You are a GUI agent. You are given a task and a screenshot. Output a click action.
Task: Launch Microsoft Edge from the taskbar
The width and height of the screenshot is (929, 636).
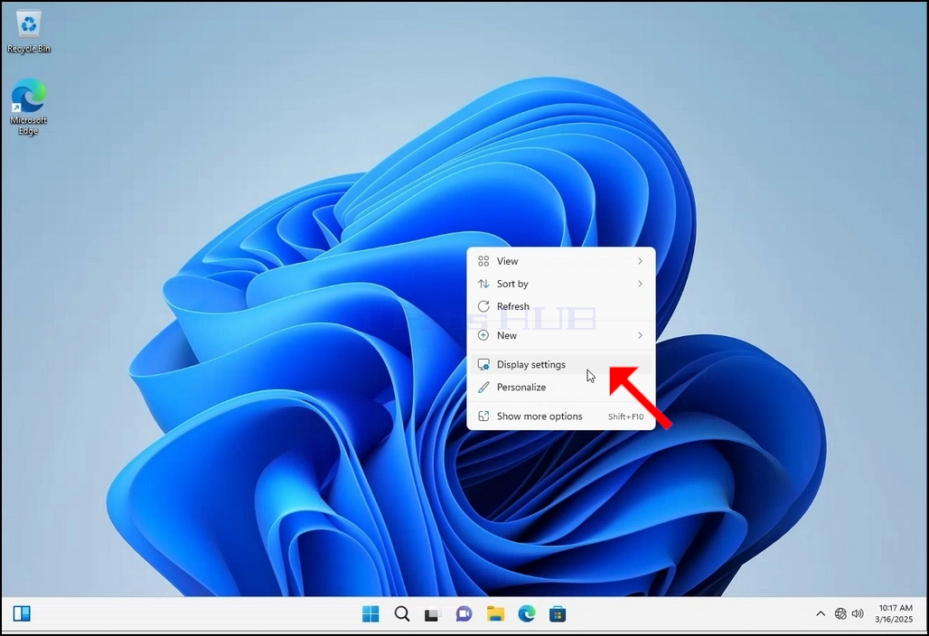click(526, 614)
